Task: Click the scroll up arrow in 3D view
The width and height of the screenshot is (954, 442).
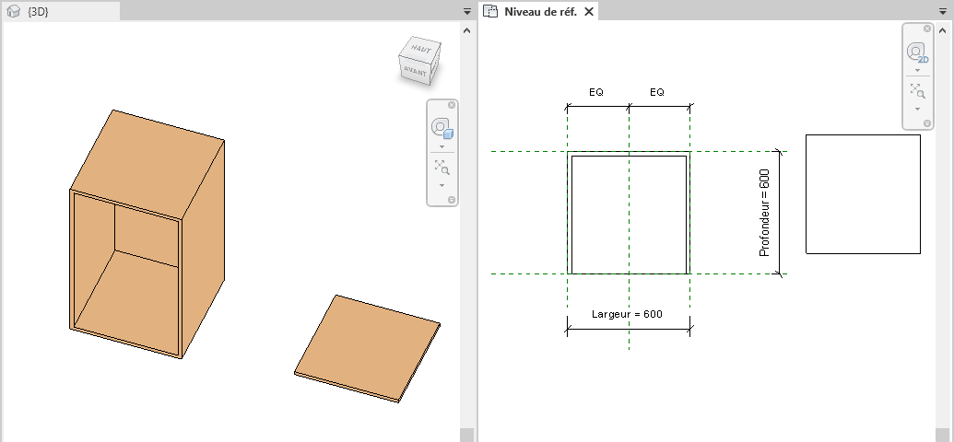Action: pos(466,30)
